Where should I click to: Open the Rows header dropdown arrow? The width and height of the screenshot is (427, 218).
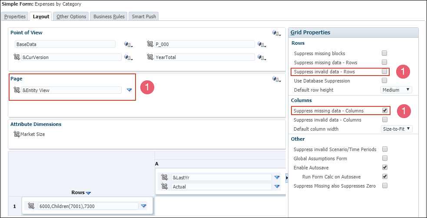88,193
